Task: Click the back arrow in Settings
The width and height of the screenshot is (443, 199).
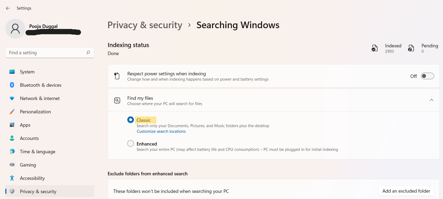Action: coord(8,8)
